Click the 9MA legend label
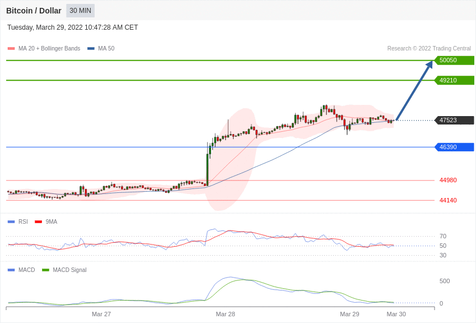The image size is (476, 323). click(52, 222)
